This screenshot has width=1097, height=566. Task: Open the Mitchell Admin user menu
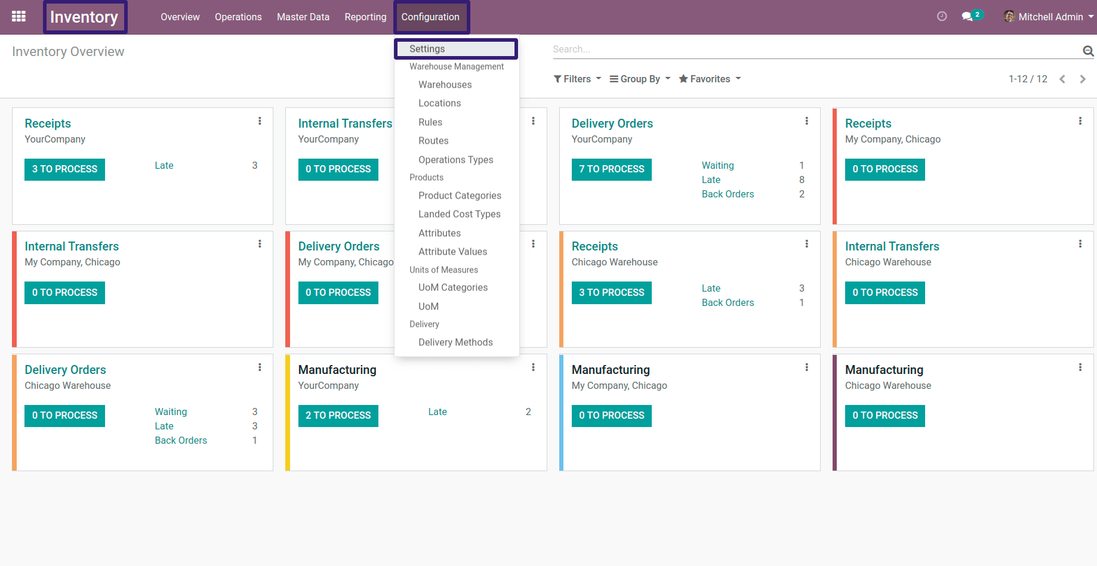1049,17
